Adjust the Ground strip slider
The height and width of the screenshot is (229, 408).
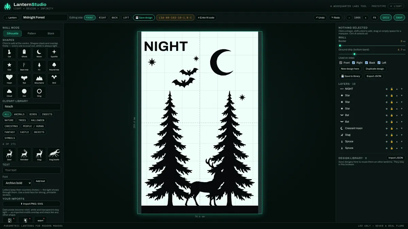(x=372, y=54)
